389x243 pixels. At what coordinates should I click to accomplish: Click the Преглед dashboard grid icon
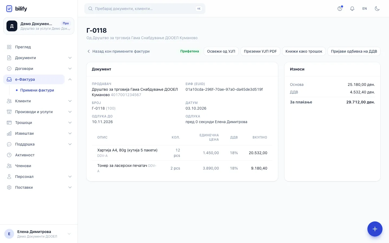coord(9,47)
